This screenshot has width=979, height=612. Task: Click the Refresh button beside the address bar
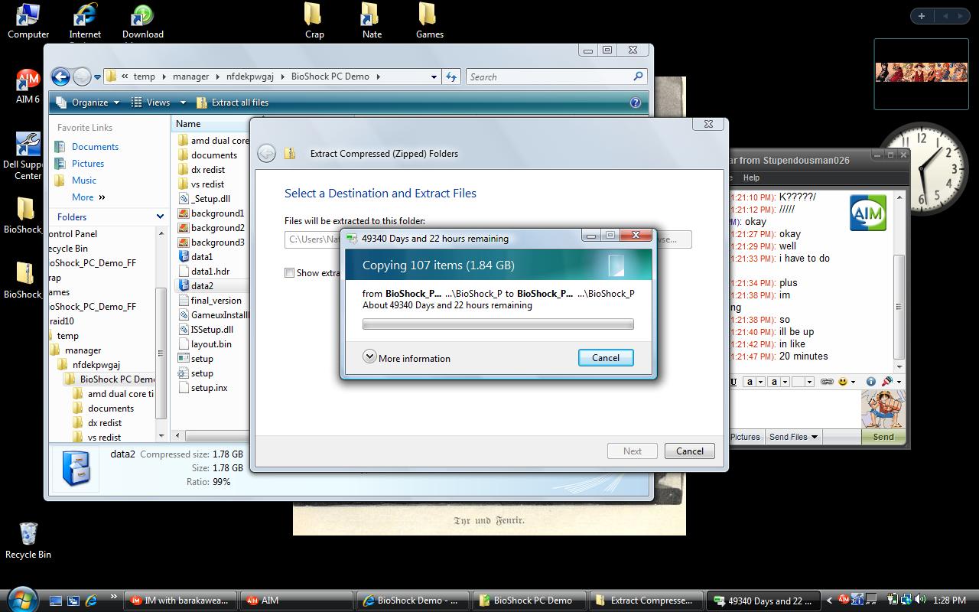click(451, 76)
